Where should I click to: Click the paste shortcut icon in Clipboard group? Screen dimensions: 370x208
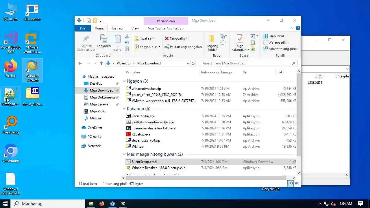pos(127,49)
